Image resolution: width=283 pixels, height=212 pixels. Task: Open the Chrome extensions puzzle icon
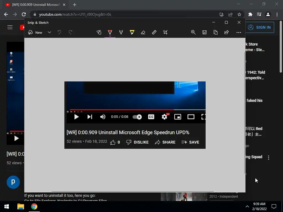[250, 14]
